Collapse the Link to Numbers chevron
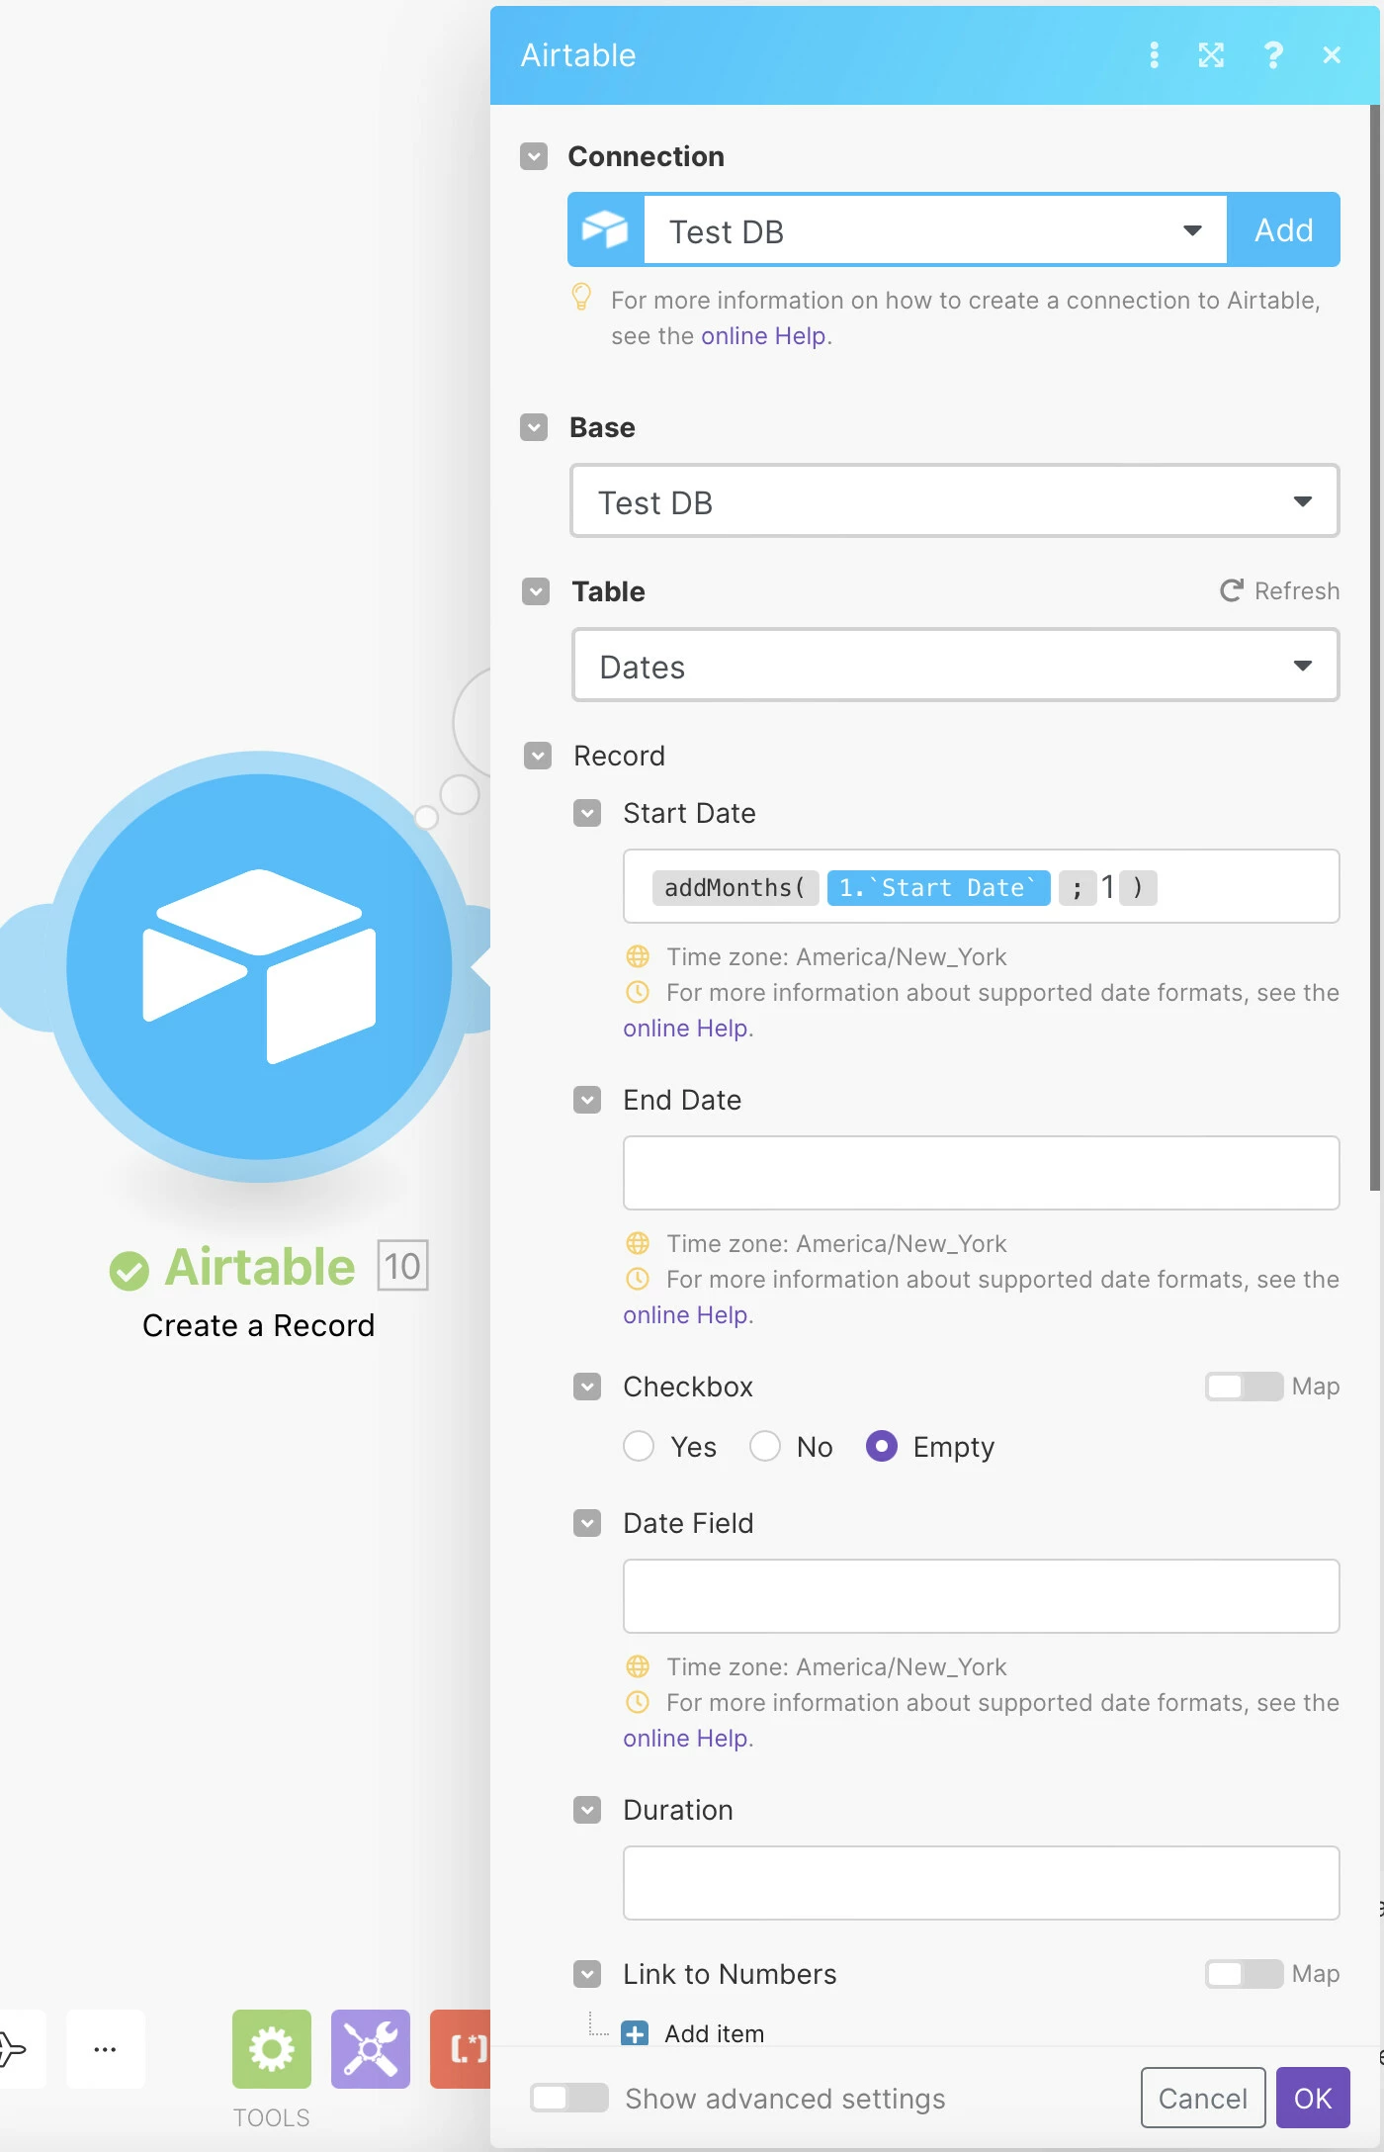The image size is (1384, 2152). [x=587, y=1974]
